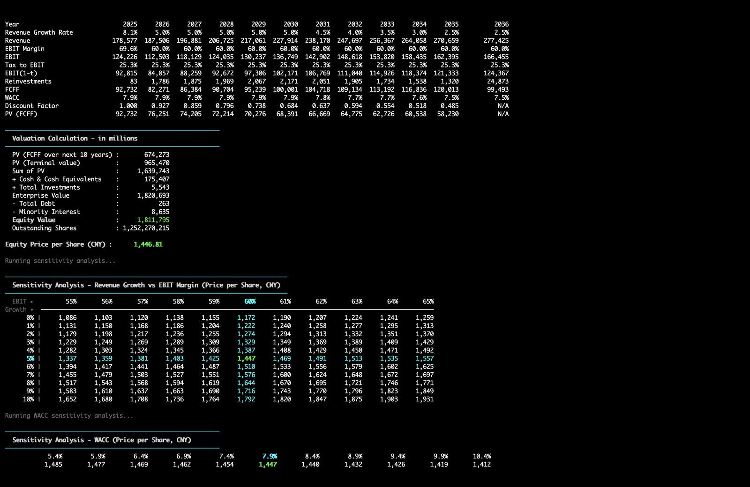Click minority interest value '8,635'
This screenshot has width=750, height=487.
160,212
